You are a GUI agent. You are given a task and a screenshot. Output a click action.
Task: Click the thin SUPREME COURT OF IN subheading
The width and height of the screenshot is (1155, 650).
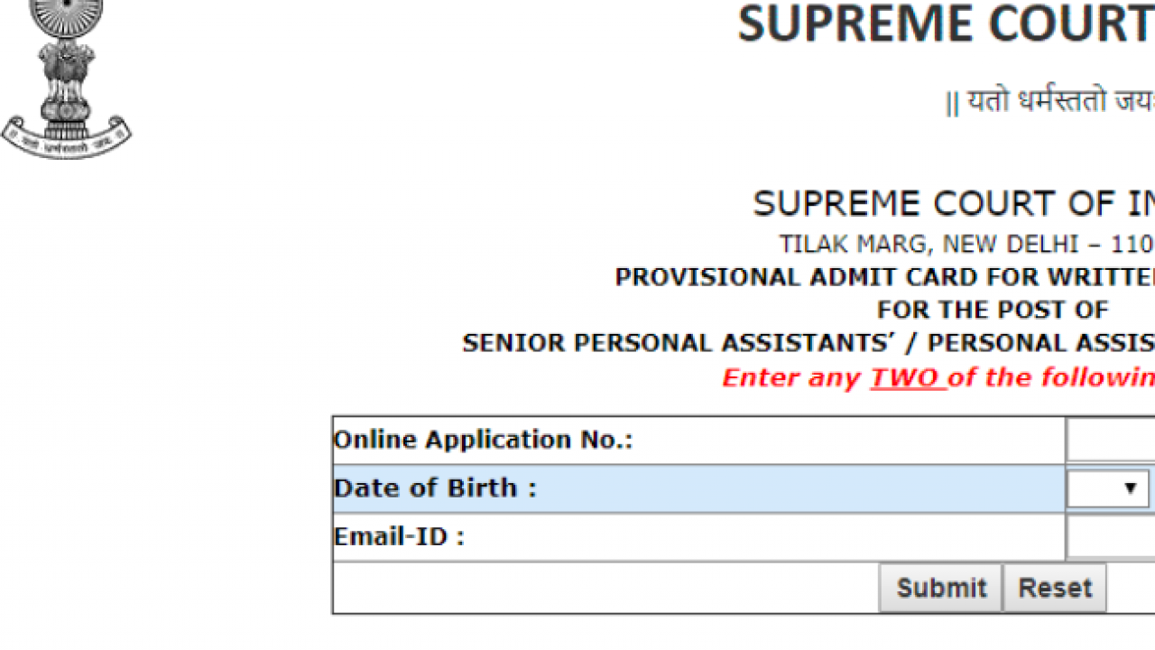(953, 205)
